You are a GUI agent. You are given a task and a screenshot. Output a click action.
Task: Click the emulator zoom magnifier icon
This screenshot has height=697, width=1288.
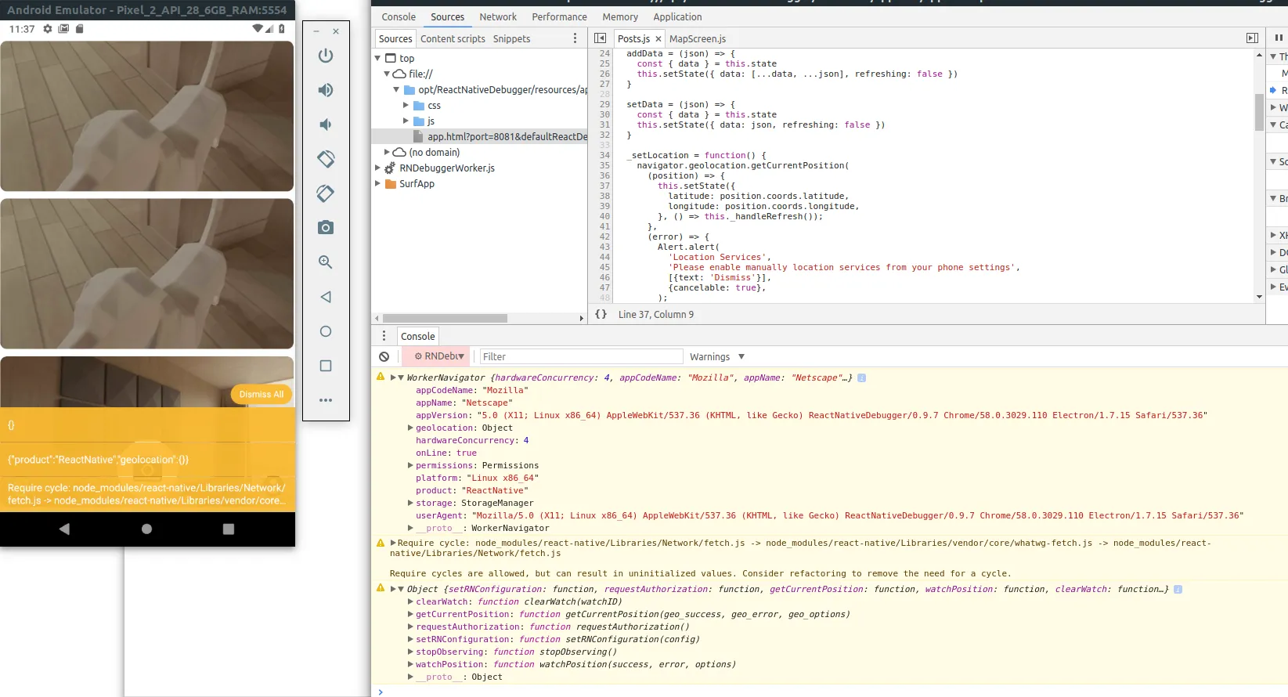326,262
